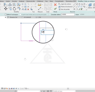The width and height of the screenshot is (95, 92).
Task: Select the Move tool with four arrows
Action: click(x=6, y=9)
